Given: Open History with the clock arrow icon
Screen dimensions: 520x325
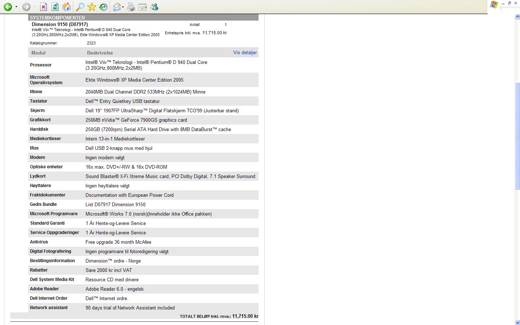Looking at the screenshot, I should coord(103,7).
